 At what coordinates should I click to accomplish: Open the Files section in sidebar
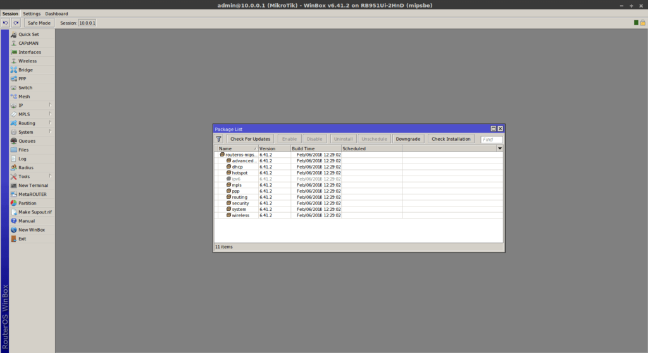click(x=23, y=150)
